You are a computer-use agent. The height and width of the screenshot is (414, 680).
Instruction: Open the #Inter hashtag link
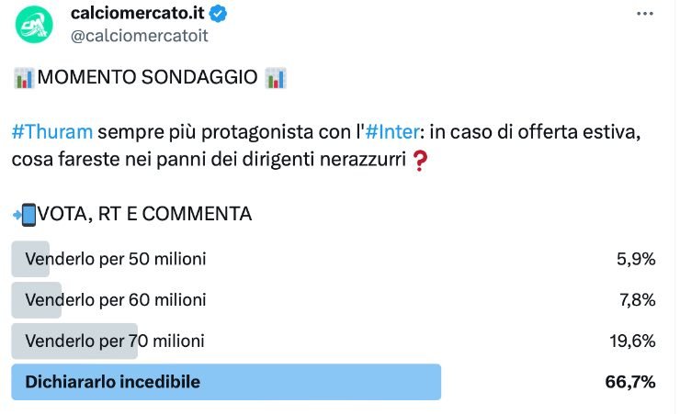click(402, 132)
